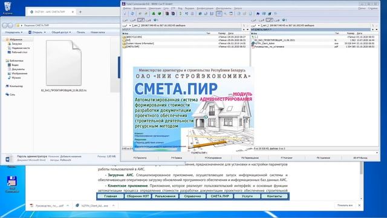Click the network drive icon above left panel
This screenshot has height=218, width=387.
(156, 20)
